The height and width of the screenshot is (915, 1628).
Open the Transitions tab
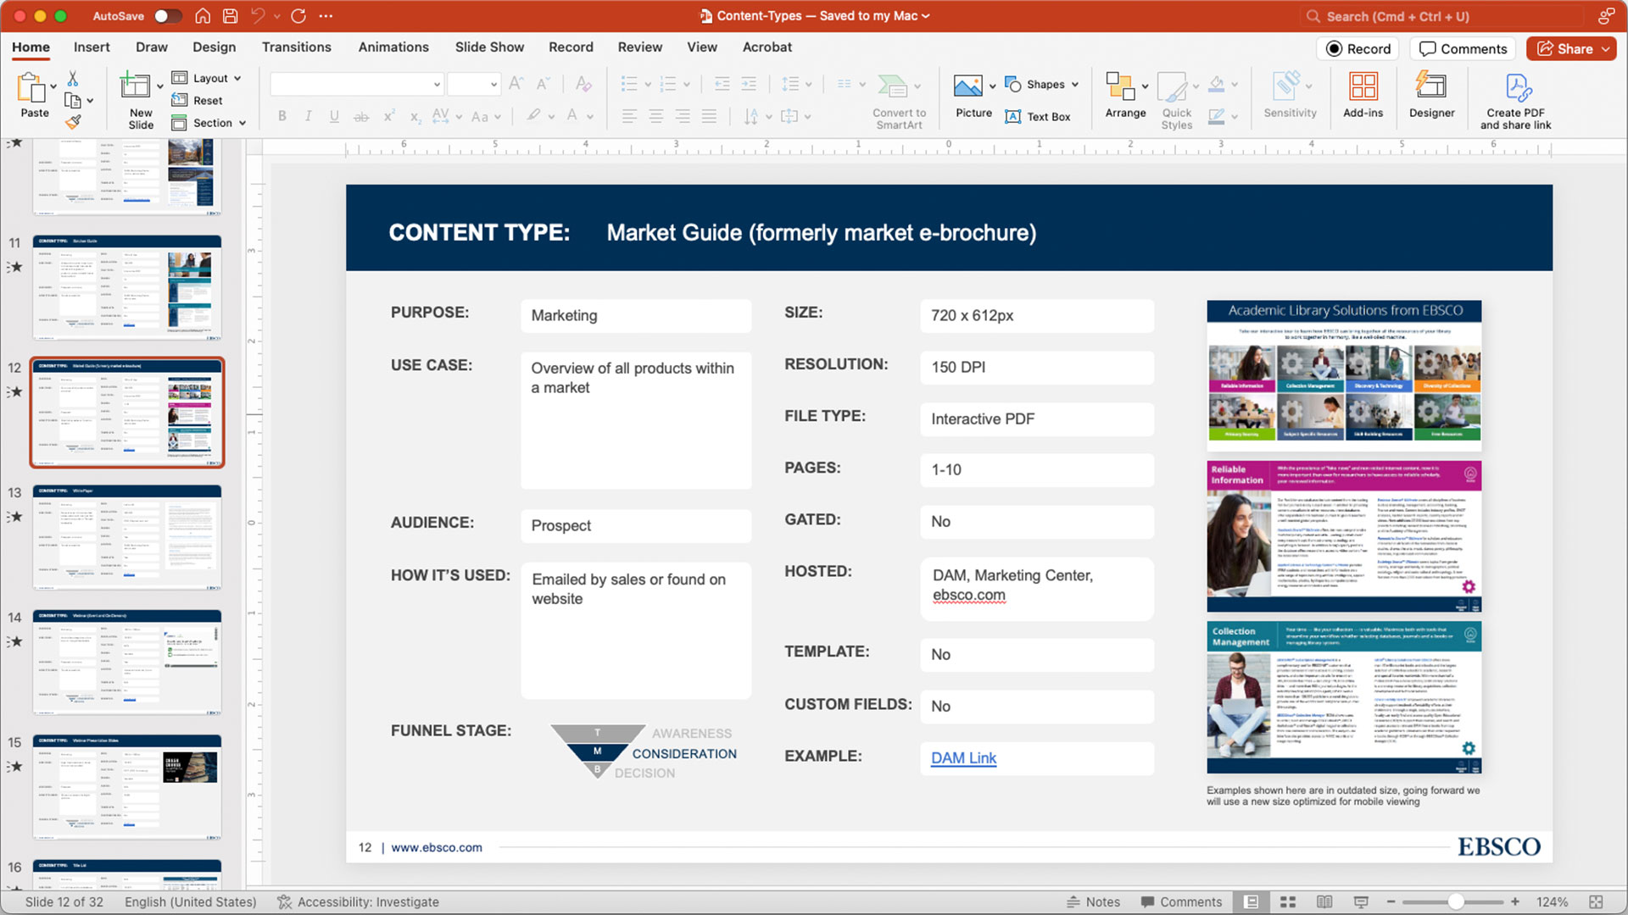click(296, 47)
